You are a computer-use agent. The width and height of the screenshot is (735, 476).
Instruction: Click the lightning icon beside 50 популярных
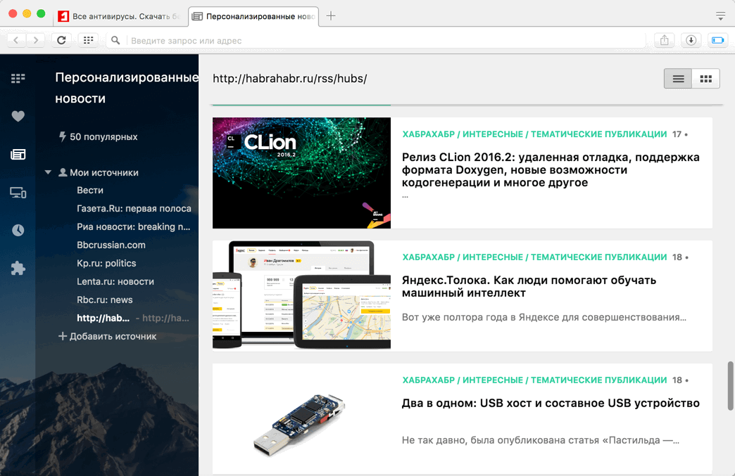point(63,136)
